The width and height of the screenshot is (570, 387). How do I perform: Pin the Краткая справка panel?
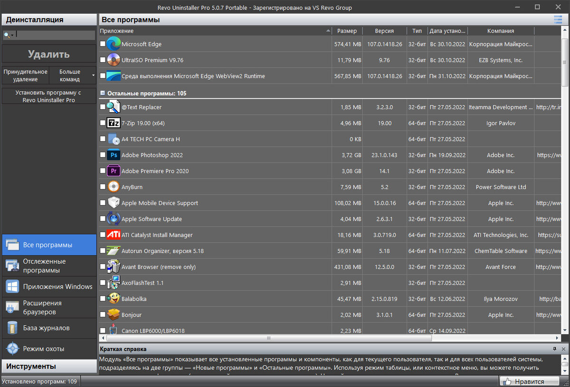pos(554,349)
